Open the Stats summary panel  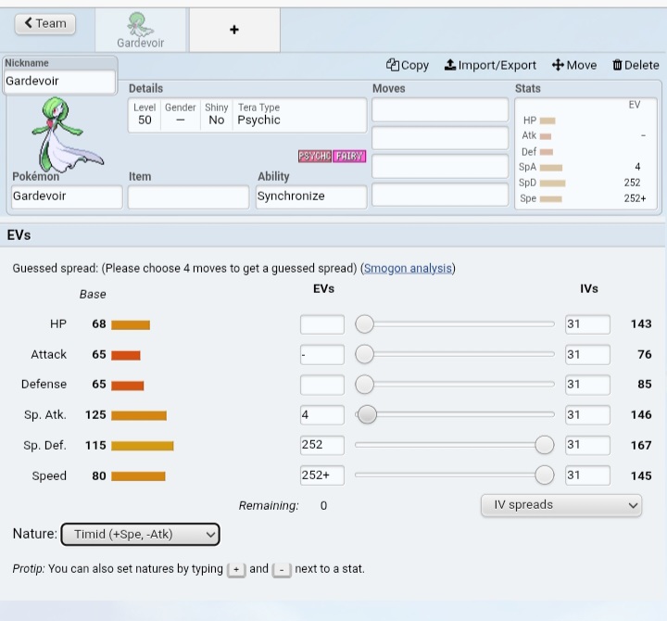click(x=585, y=154)
